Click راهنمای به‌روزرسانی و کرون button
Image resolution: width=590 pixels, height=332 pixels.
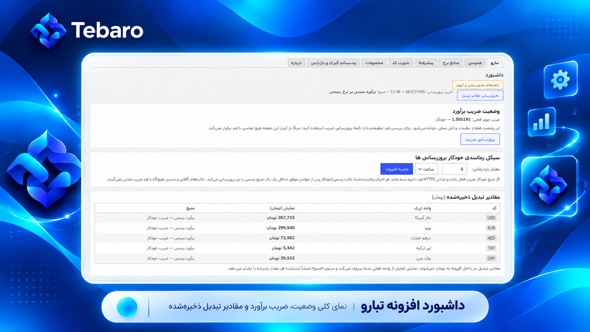(478, 85)
